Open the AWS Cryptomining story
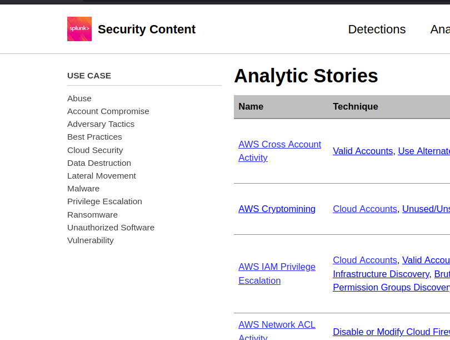450x340 pixels. [277, 209]
